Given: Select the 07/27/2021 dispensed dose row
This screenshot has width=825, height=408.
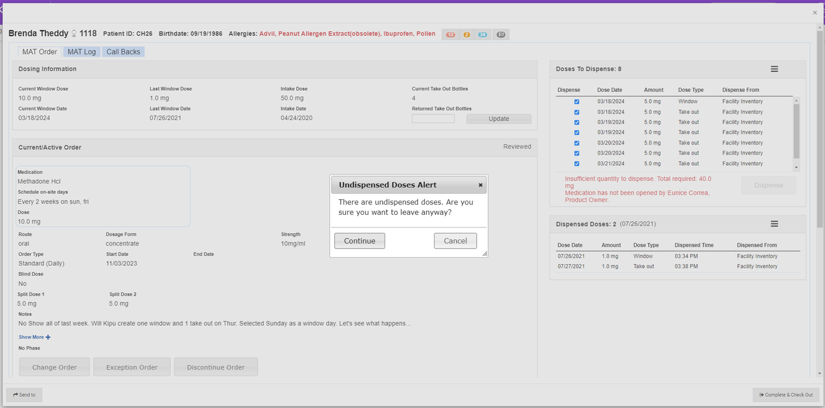Looking at the screenshot, I should coord(678,266).
